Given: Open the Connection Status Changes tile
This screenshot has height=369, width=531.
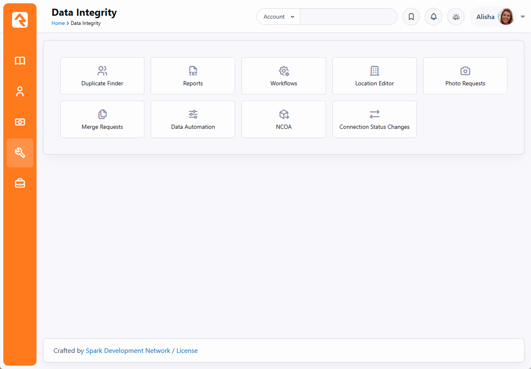Looking at the screenshot, I should (x=375, y=119).
